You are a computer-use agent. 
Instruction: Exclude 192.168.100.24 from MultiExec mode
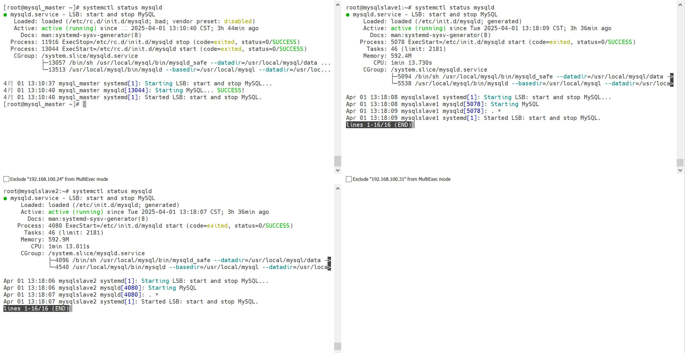pyautogui.click(x=6, y=179)
